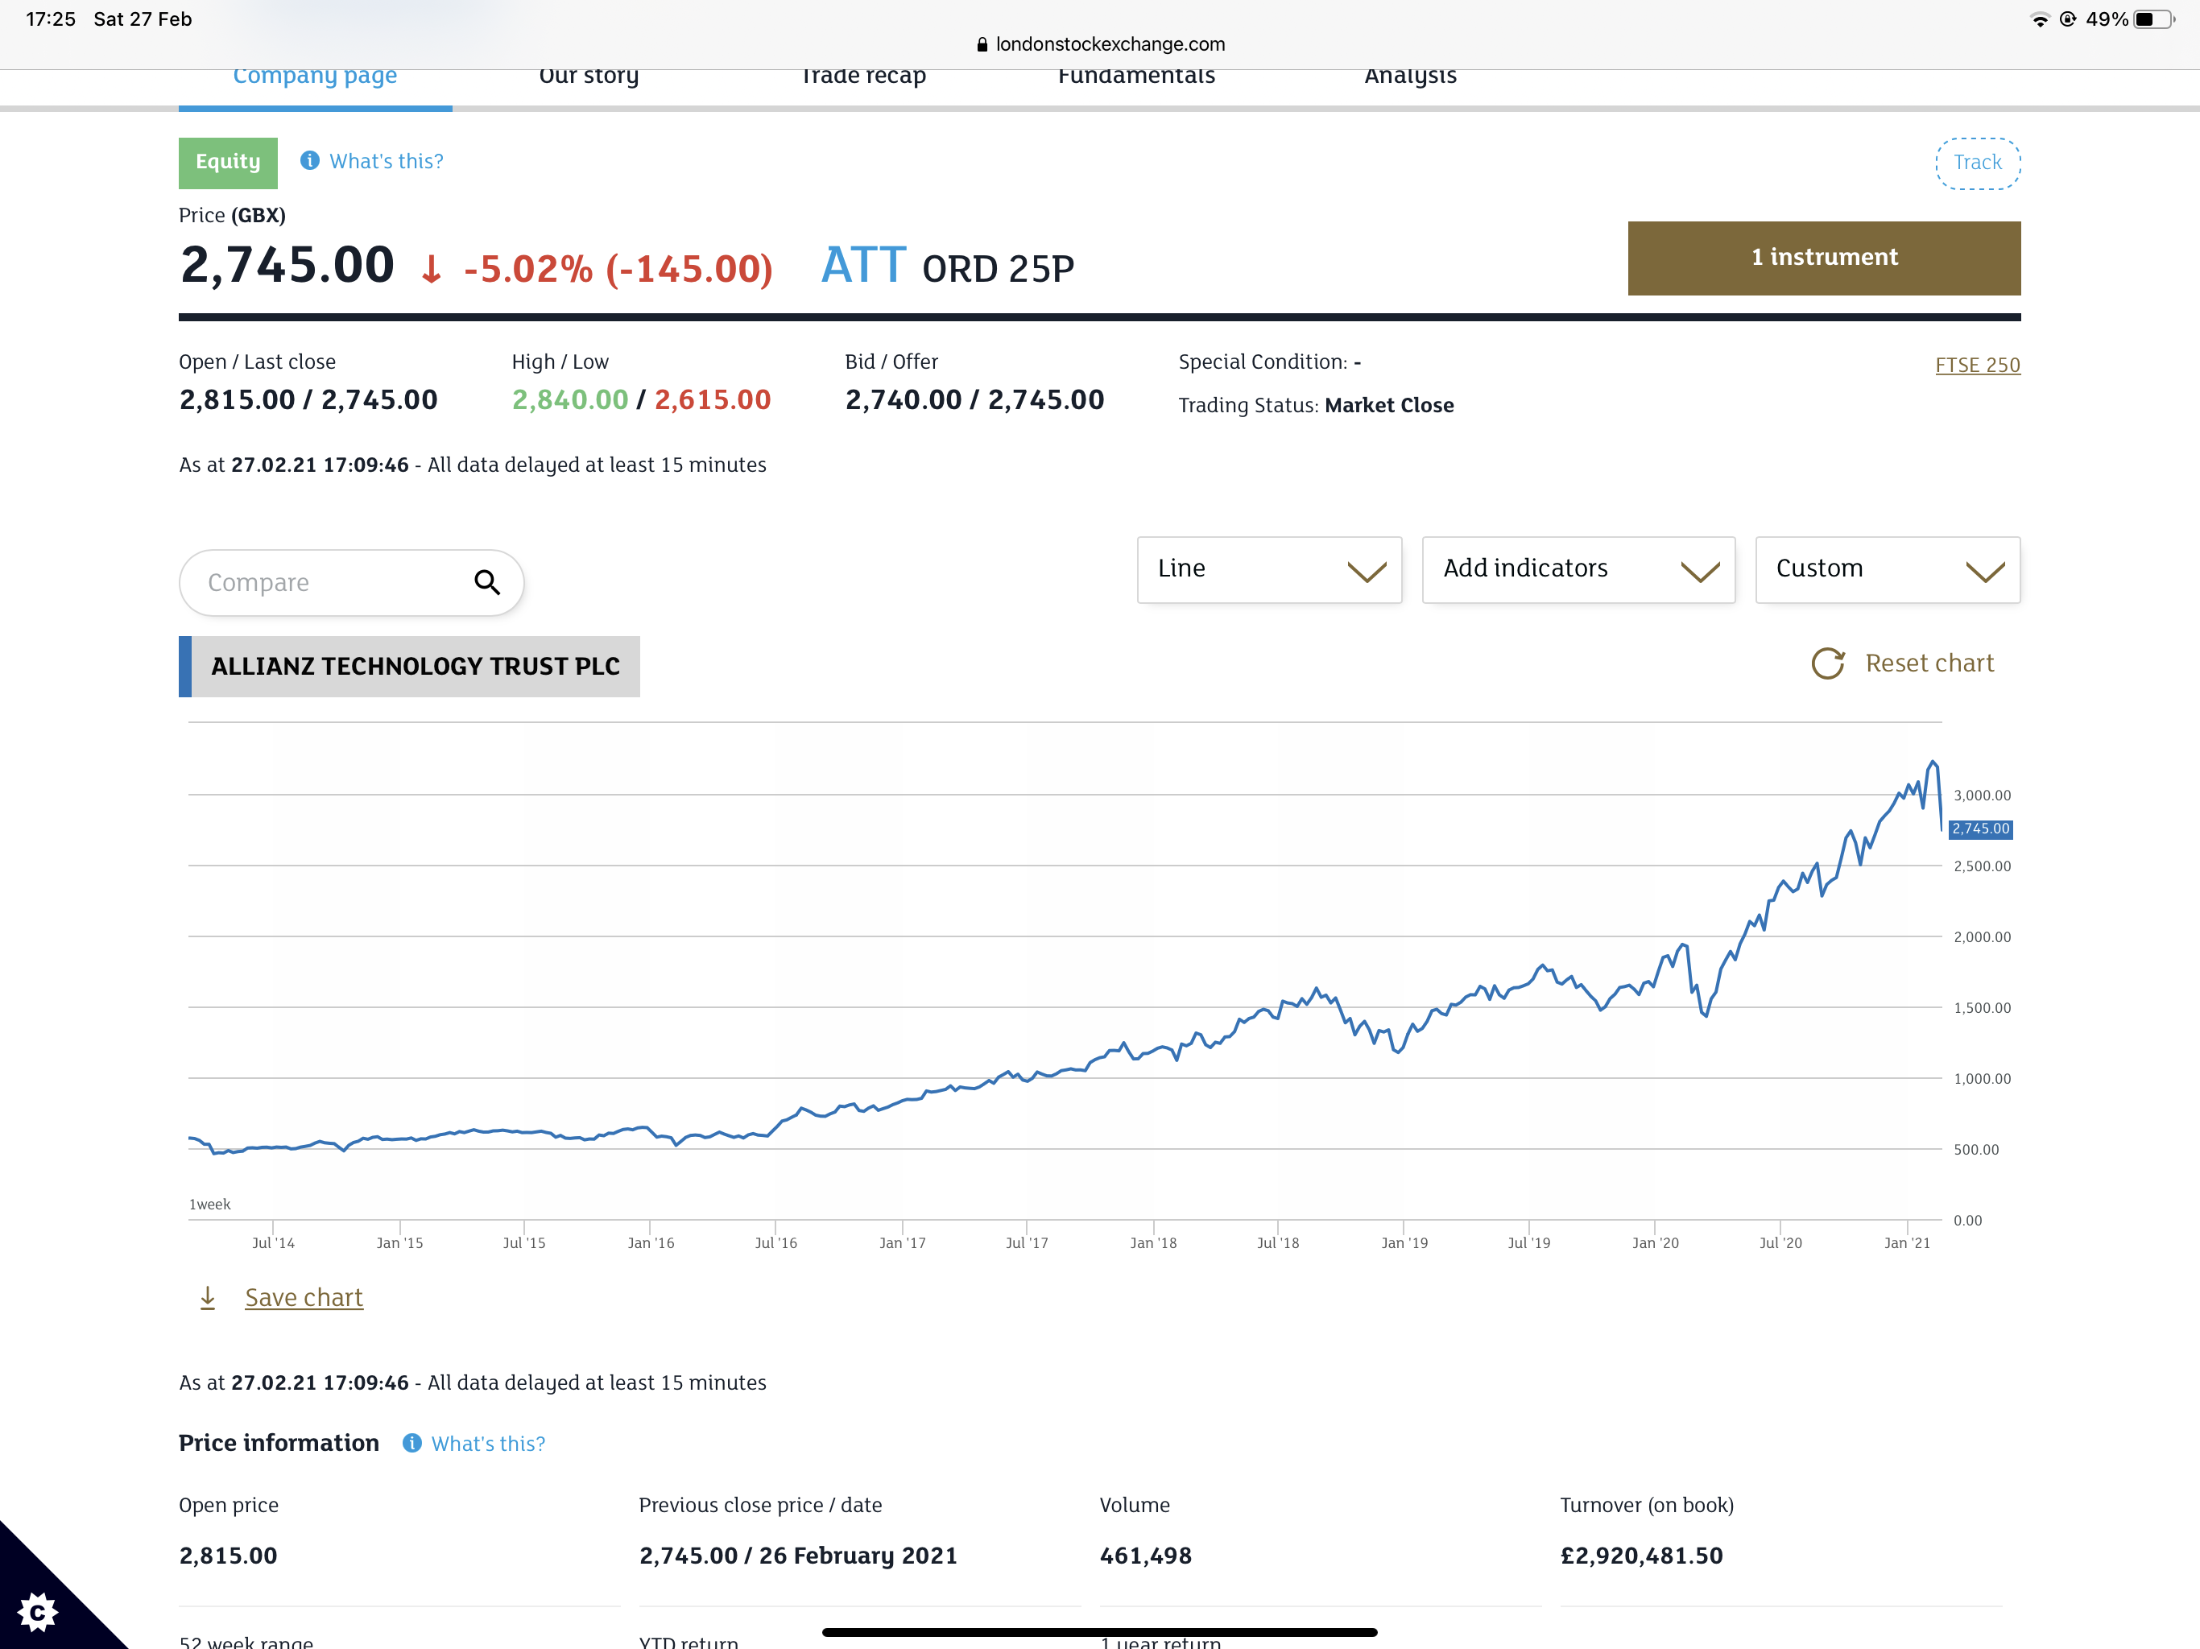Screen dimensions: 2200x1649
Task: Click the Market Close trading status text
Action: click(1388, 405)
